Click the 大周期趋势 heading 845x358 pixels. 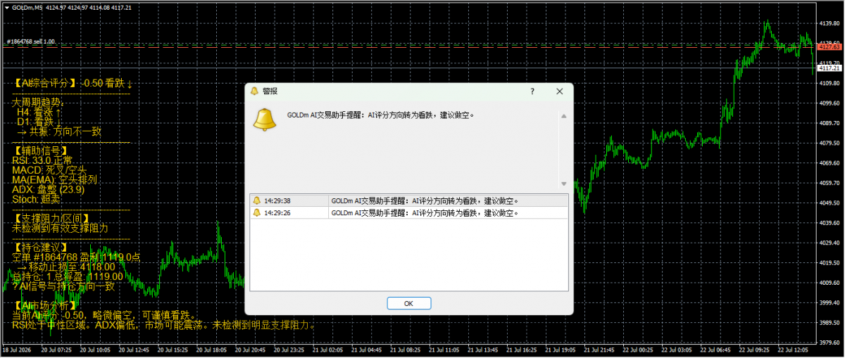pos(37,101)
